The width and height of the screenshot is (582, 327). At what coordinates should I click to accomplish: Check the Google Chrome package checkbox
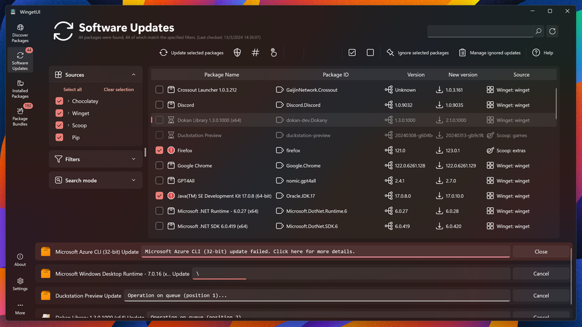[x=159, y=165]
